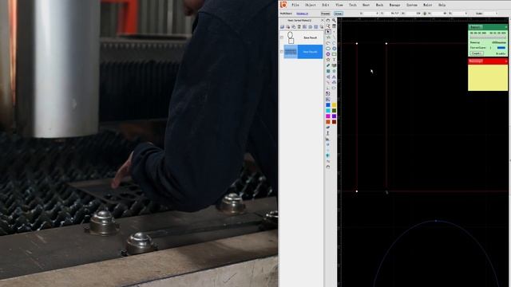Viewport: 511px width, 287px height.
Task: Open the System menu
Action: [412, 5]
